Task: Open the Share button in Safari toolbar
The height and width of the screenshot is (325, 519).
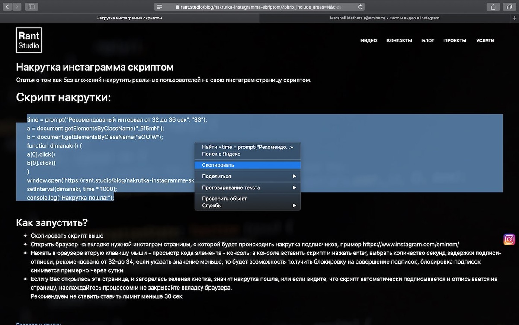Action: [x=493, y=7]
